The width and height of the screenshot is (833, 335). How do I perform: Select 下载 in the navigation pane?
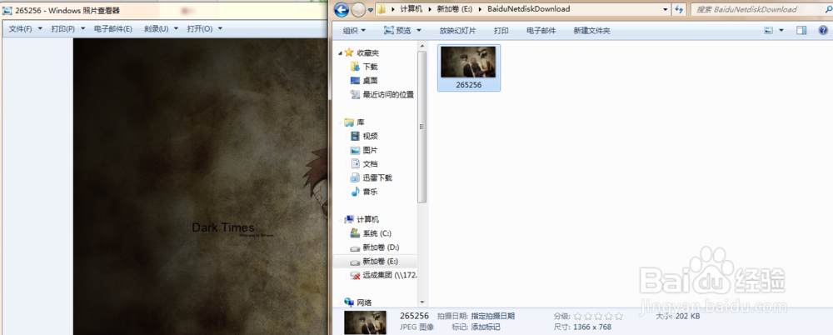371,67
